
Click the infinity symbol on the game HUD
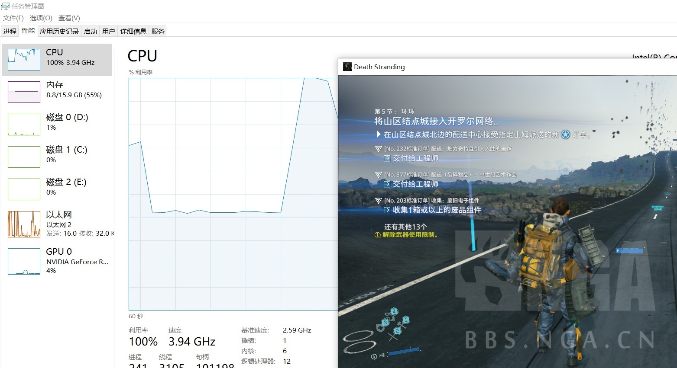coord(359,342)
